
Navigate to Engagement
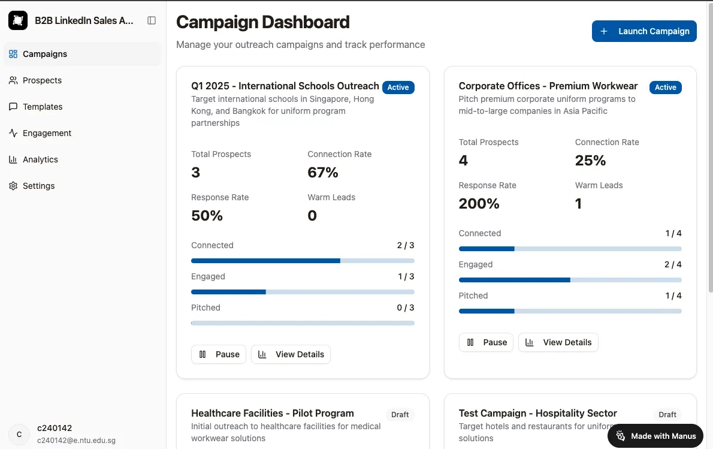point(82,133)
